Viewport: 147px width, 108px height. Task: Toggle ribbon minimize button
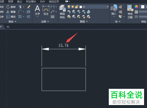(67, 1)
